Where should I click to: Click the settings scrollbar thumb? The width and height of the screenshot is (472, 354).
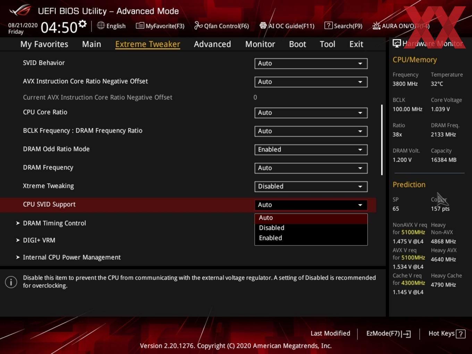382,140
